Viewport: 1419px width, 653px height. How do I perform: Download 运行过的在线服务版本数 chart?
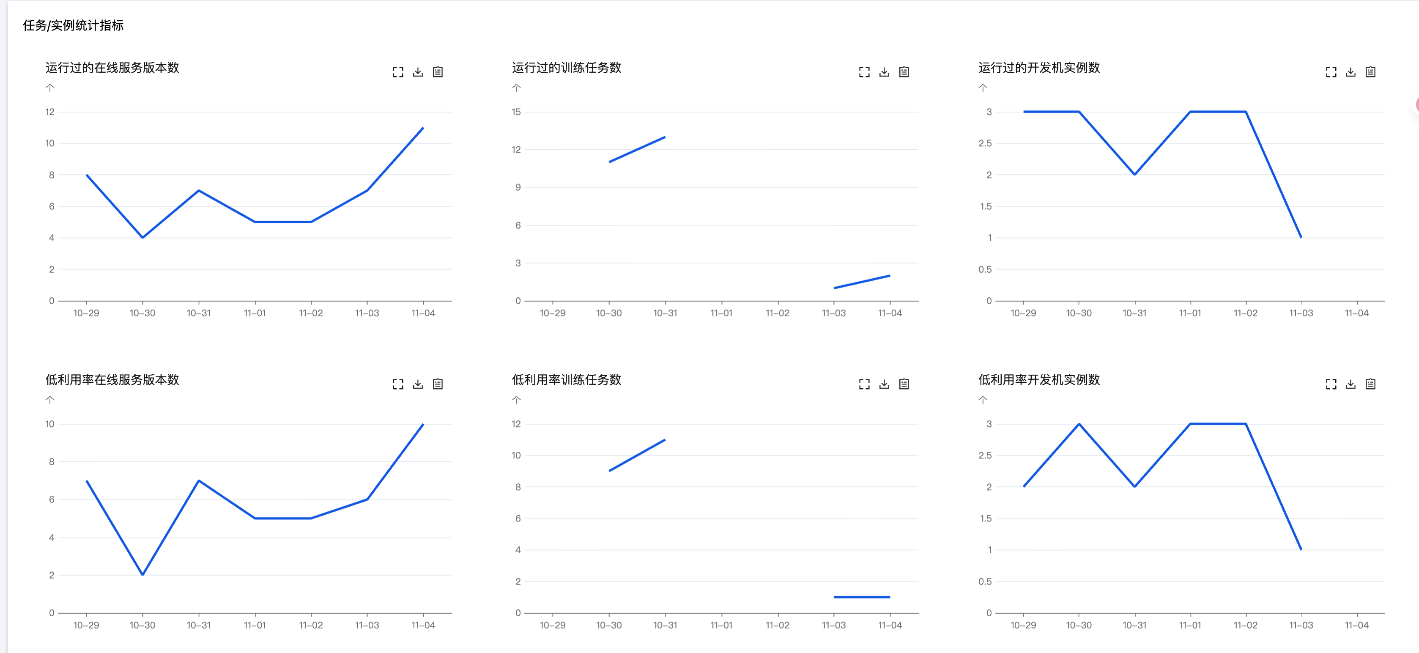pos(418,72)
